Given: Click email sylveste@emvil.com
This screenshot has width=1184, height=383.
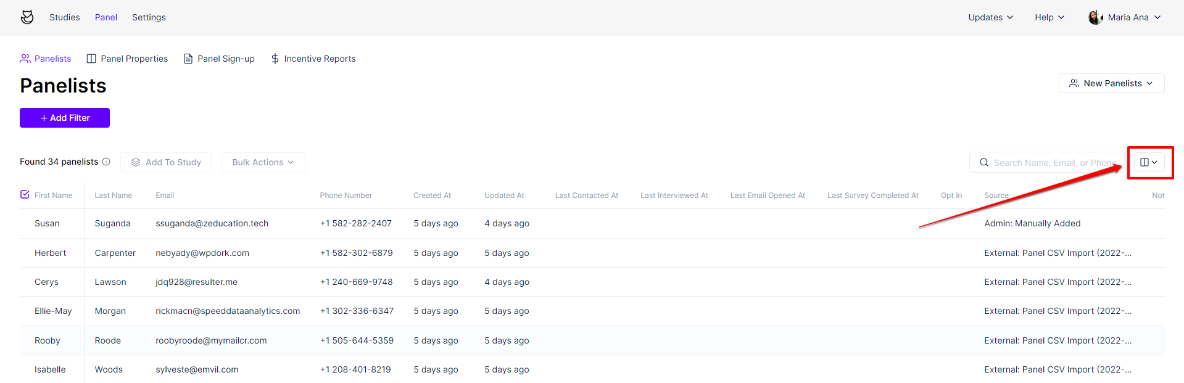Looking at the screenshot, I should click(197, 369).
